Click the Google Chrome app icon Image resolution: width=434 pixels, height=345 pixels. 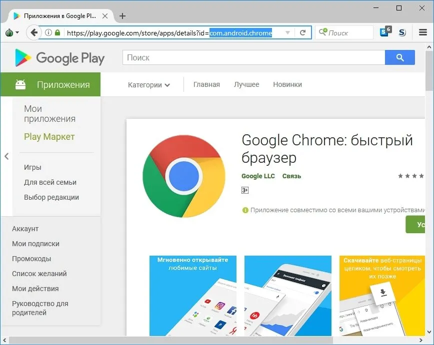tap(184, 176)
